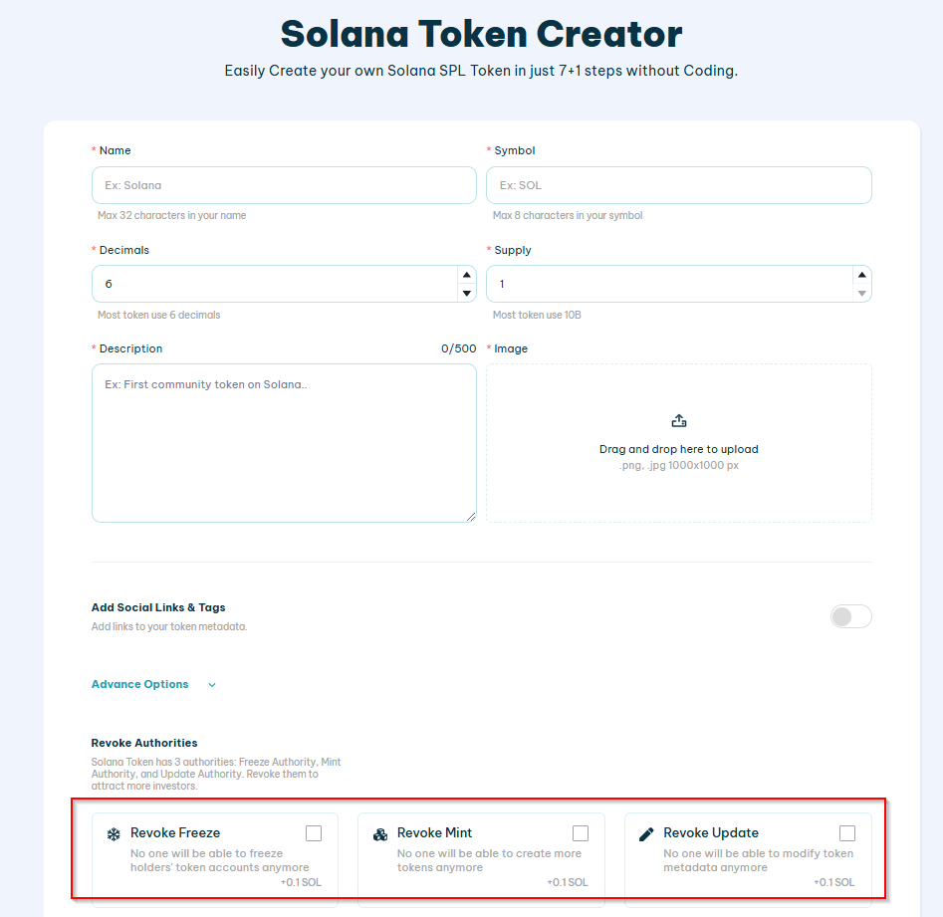Enable the Add Social Links & Tags toggle
This screenshot has height=917, width=943.
(851, 616)
